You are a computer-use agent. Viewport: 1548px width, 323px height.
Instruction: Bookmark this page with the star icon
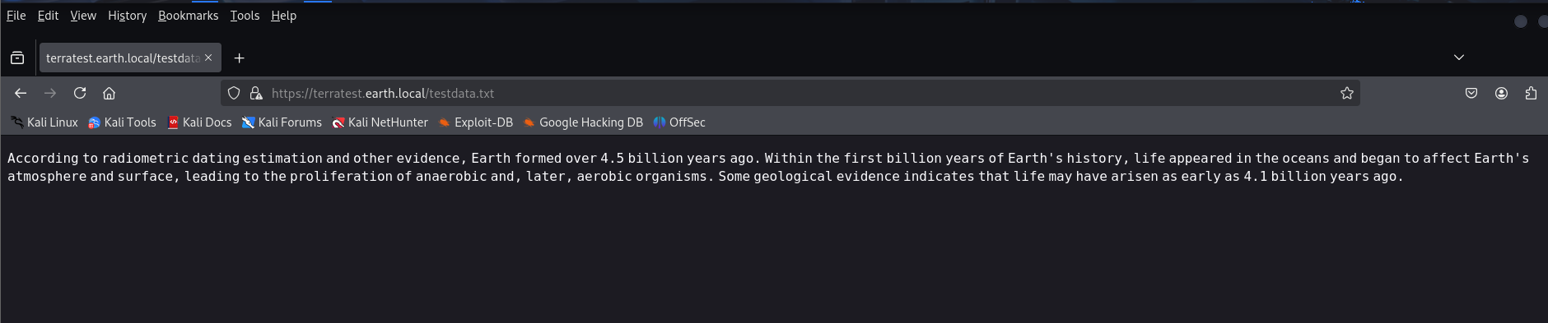click(1346, 93)
